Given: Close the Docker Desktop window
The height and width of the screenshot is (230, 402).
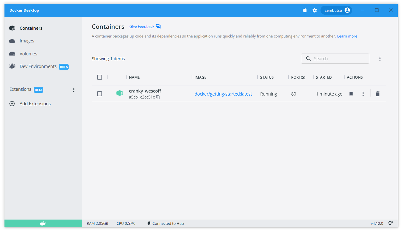Looking at the screenshot, I should point(391,10).
